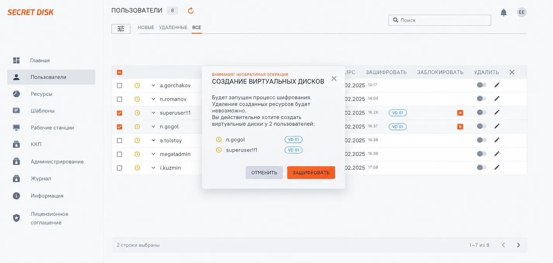Viewport: 553px width, 263px height.
Task: Go to the next table page
Action: point(518,245)
